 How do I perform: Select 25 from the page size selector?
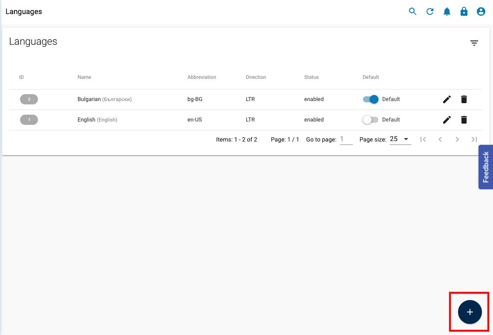(400, 139)
